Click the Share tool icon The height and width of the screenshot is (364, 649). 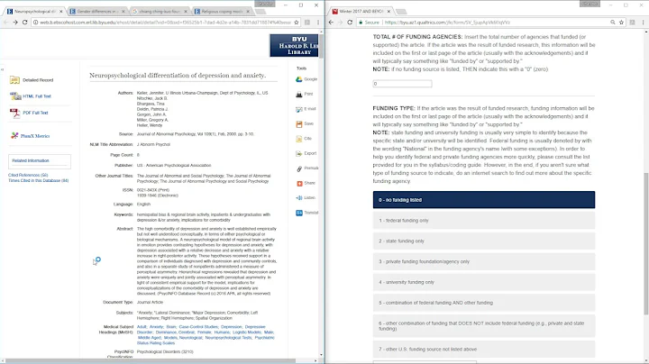click(299, 183)
